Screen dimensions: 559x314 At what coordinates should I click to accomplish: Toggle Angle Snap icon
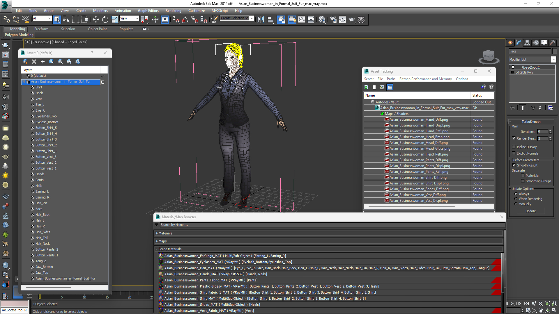(185, 19)
